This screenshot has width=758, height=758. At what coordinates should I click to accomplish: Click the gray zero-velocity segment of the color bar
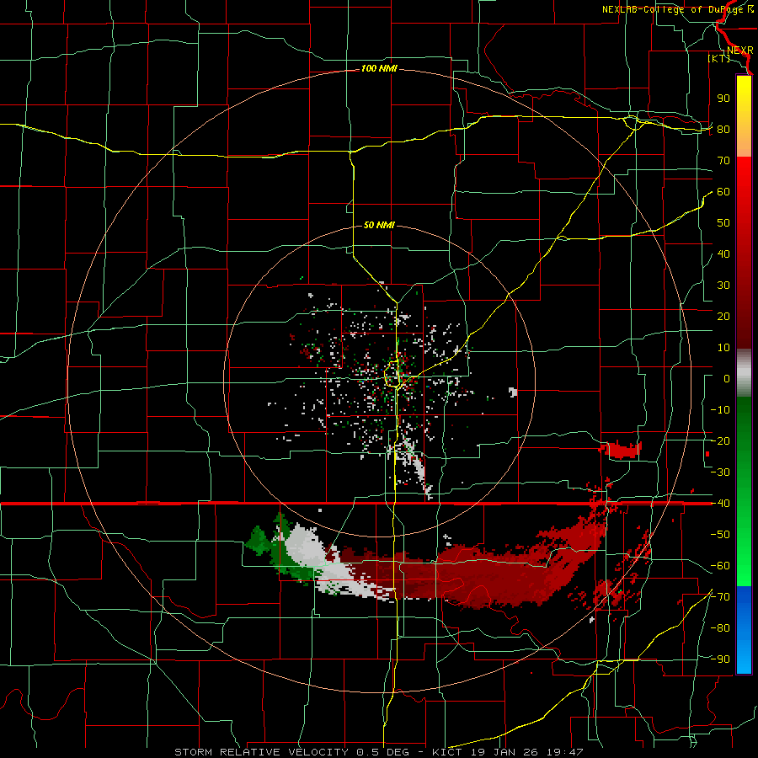point(744,373)
